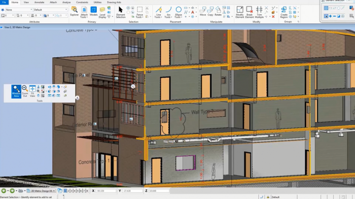Switch to view number 2
The image size is (355, 199).
[68, 191]
